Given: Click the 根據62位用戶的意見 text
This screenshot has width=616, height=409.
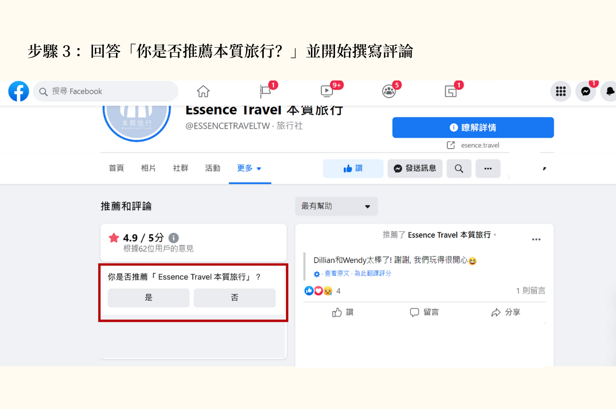Looking at the screenshot, I should click(x=158, y=249).
